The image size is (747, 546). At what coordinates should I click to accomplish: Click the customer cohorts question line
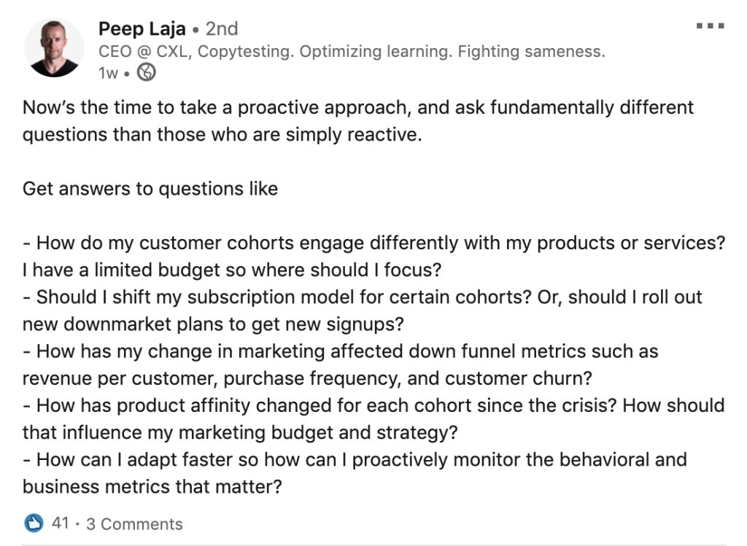point(374,243)
